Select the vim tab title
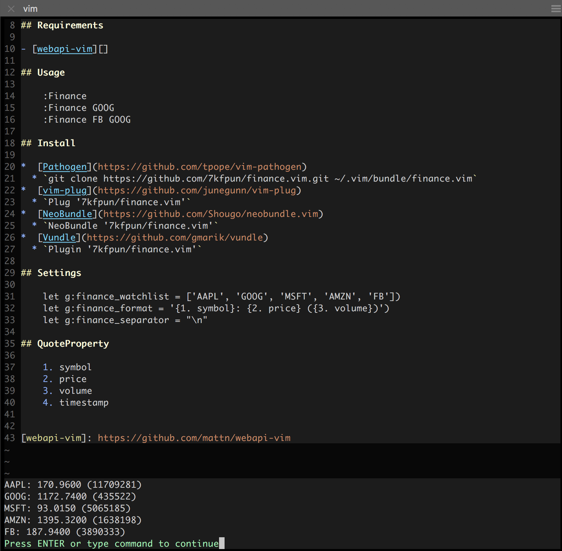The height and width of the screenshot is (551, 562). 30,9
